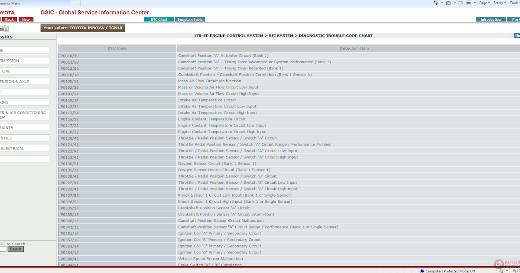This screenshot has width=520, height=273.
Task: Click the documents icon below Back button
Action: (x=4, y=28)
